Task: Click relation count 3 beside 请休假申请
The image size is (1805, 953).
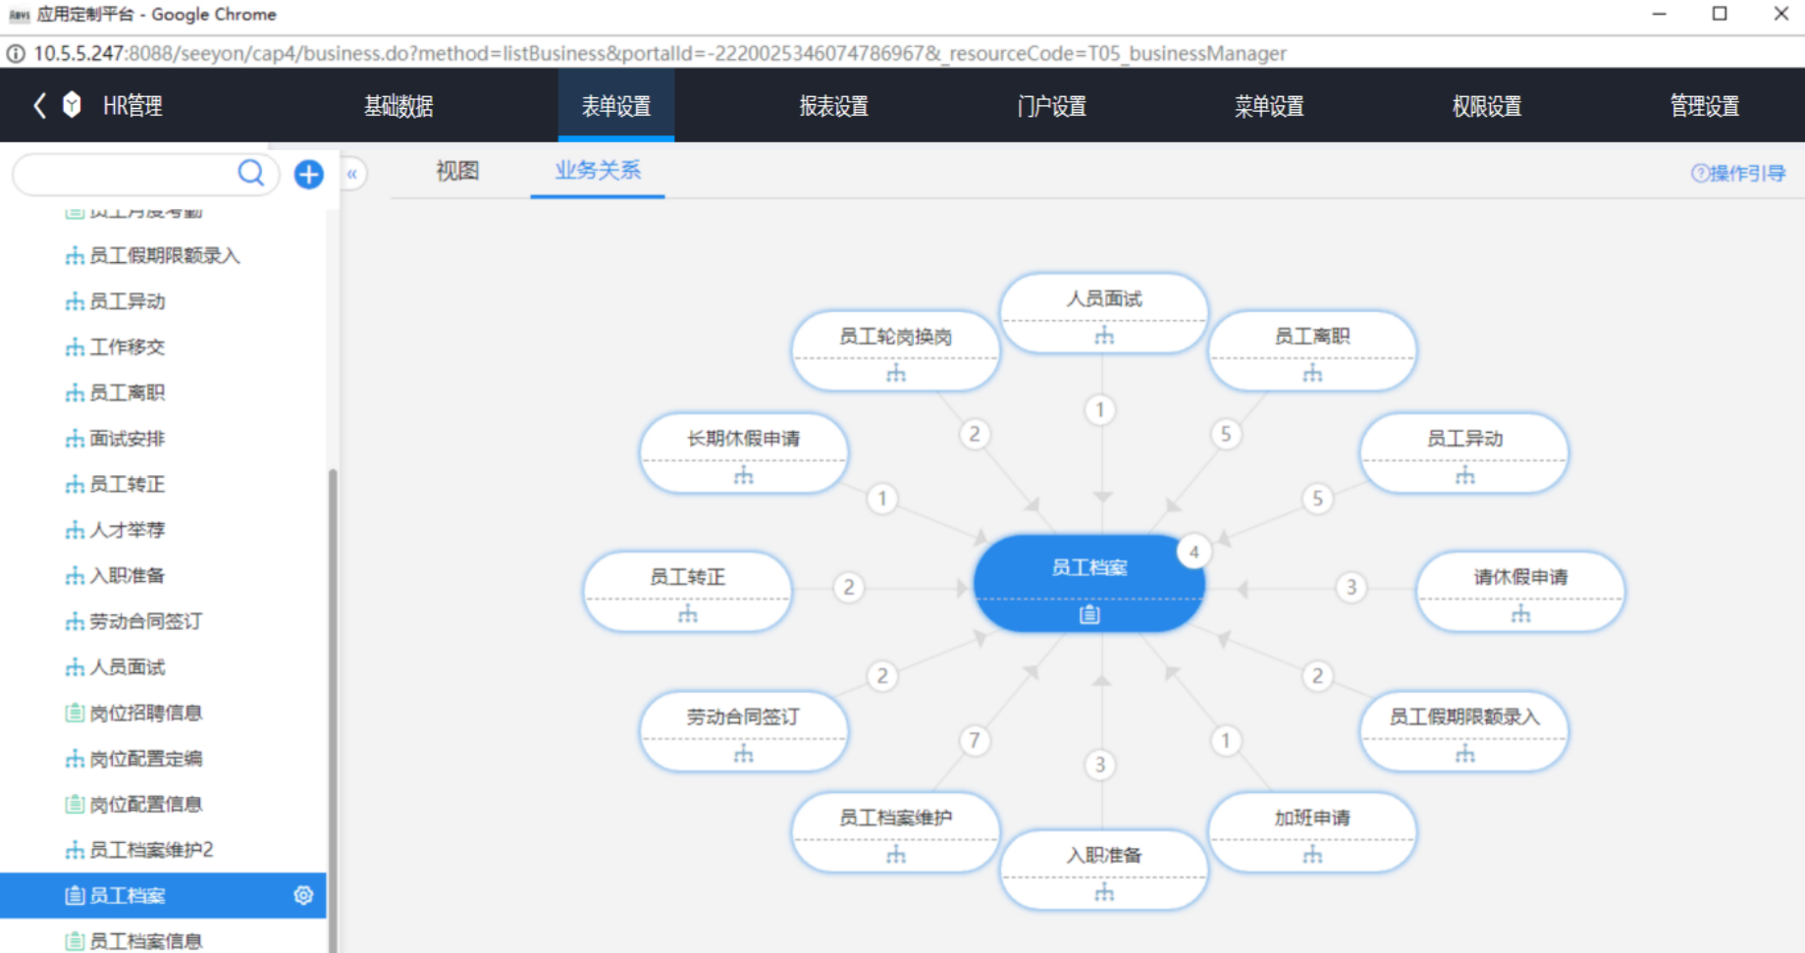Action: coord(1352,587)
